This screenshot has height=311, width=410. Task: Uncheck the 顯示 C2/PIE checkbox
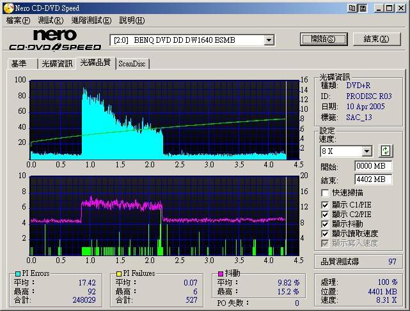[x=325, y=215]
